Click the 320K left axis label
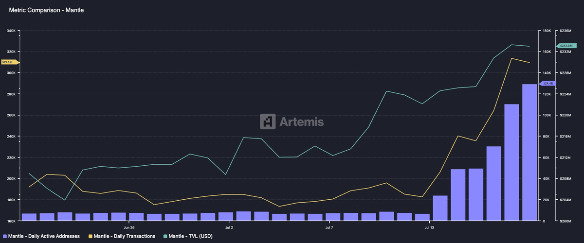Viewport: 584px width, 243px height. (x=12, y=52)
